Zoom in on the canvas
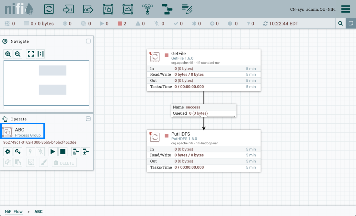The height and width of the screenshot is (216, 356). click(x=8, y=54)
